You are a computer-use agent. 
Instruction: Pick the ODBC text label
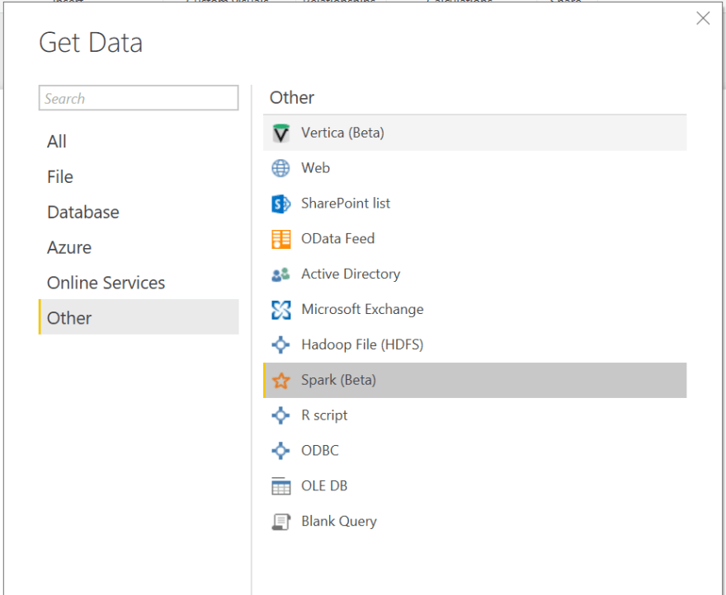point(319,450)
